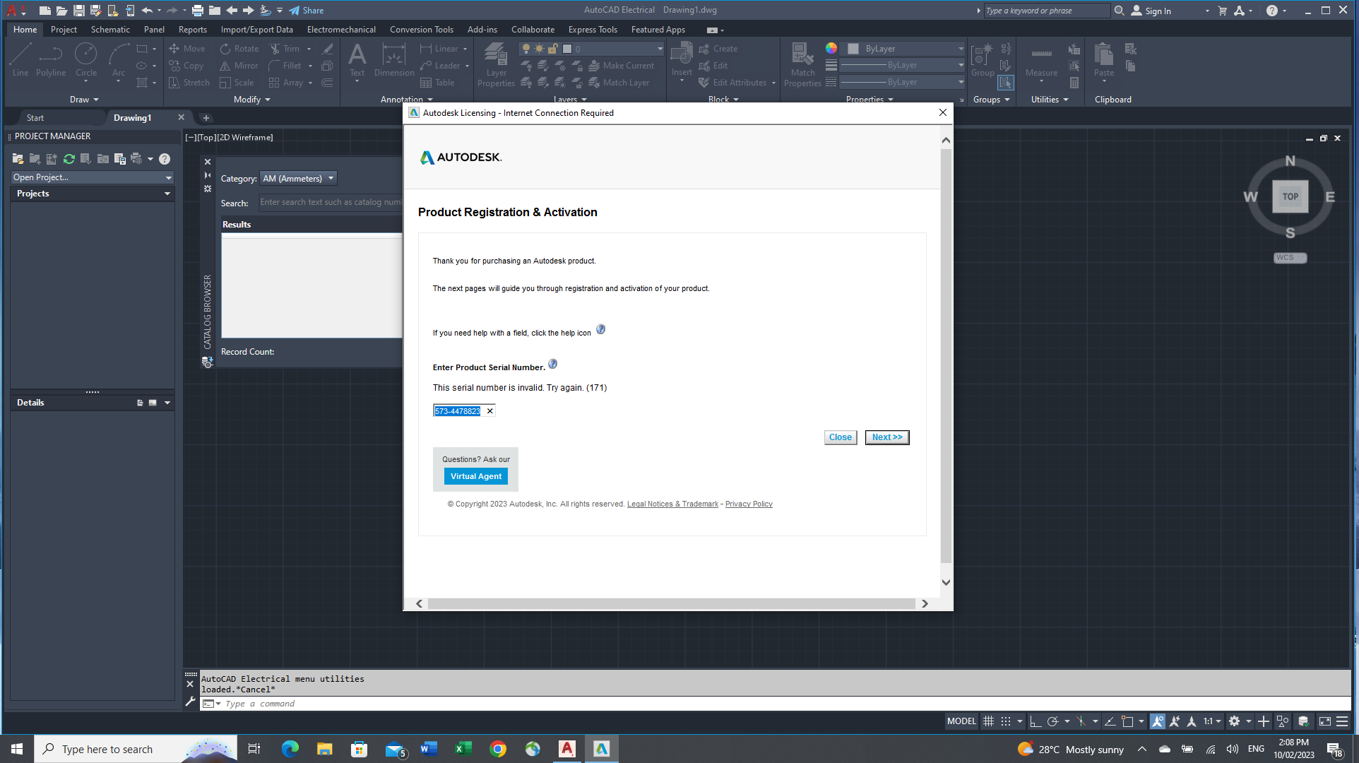Toggle ortho mode in status bar
Image resolution: width=1359 pixels, height=763 pixels.
point(1035,721)
